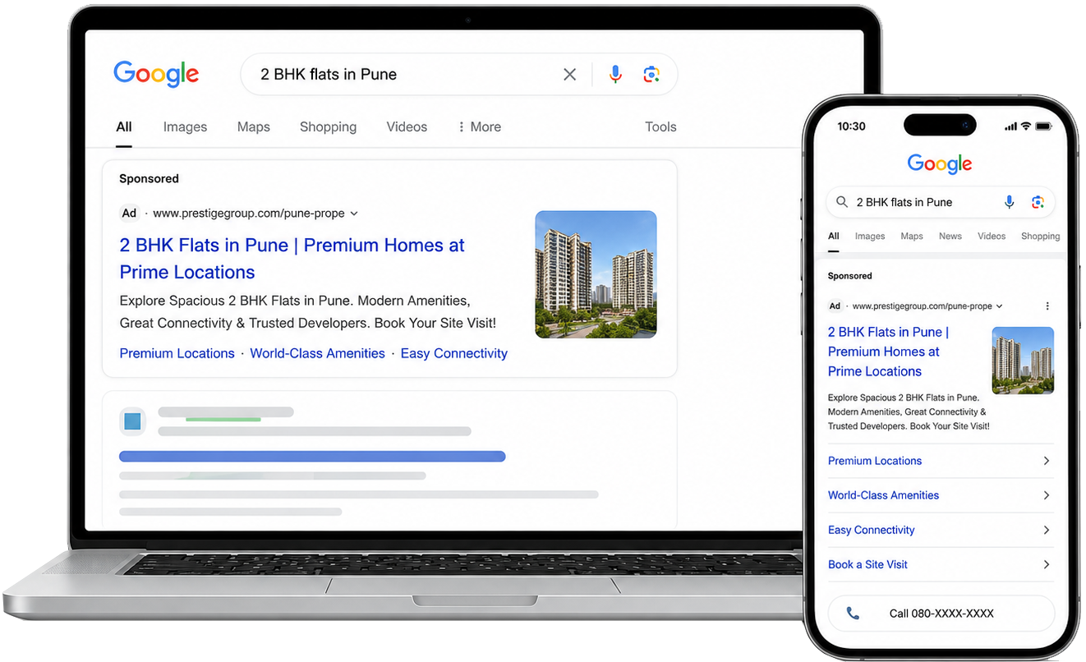Tap the Call 080-XXXX-XXXX button
Viewport: 1086px width, 662px height.
point(941,614)
